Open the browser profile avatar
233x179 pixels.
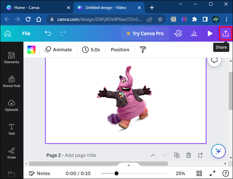click(215, 19)
